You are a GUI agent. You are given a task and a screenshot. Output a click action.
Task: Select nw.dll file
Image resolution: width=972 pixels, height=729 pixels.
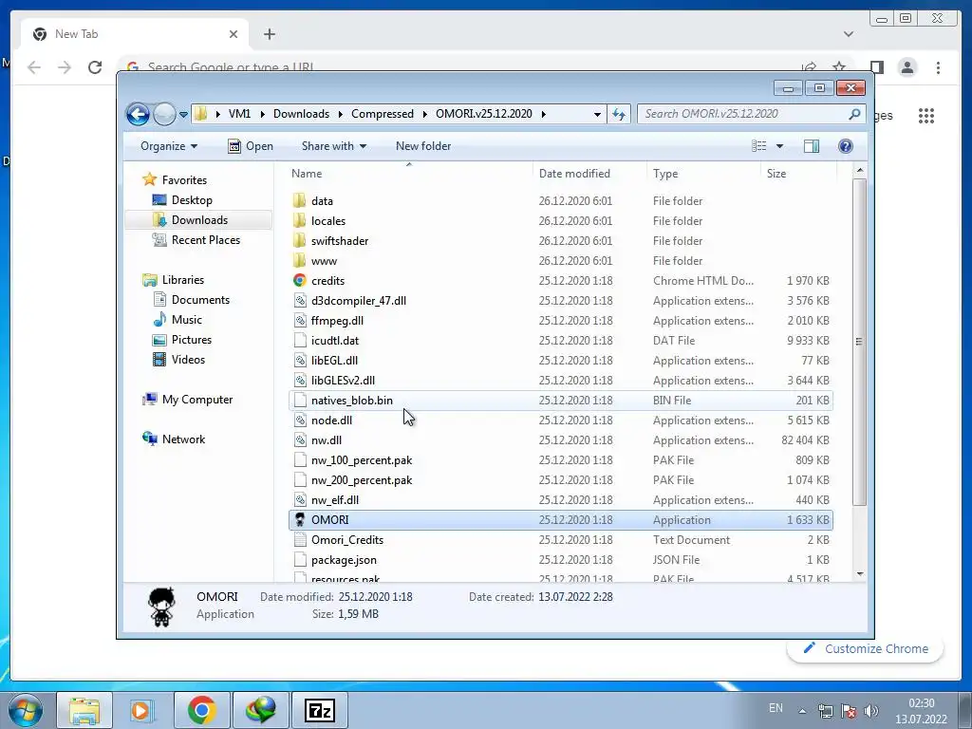[561, 440]
